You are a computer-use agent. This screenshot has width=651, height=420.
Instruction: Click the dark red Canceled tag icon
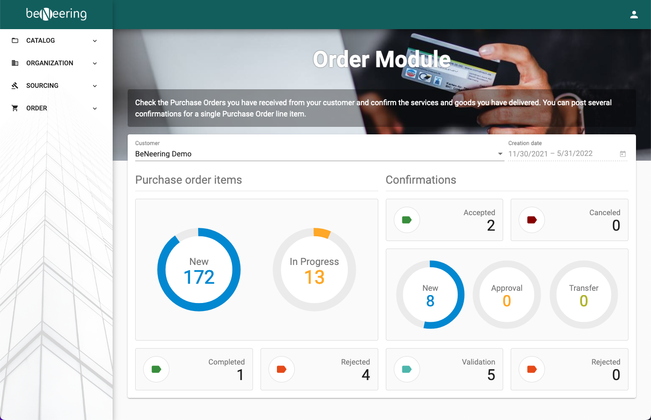532,220
